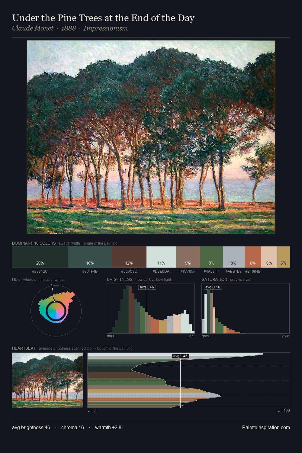This screenshot has height=453, width=302.
Task: Click 'where on the color wheel' caption
Action: [44, 280]
